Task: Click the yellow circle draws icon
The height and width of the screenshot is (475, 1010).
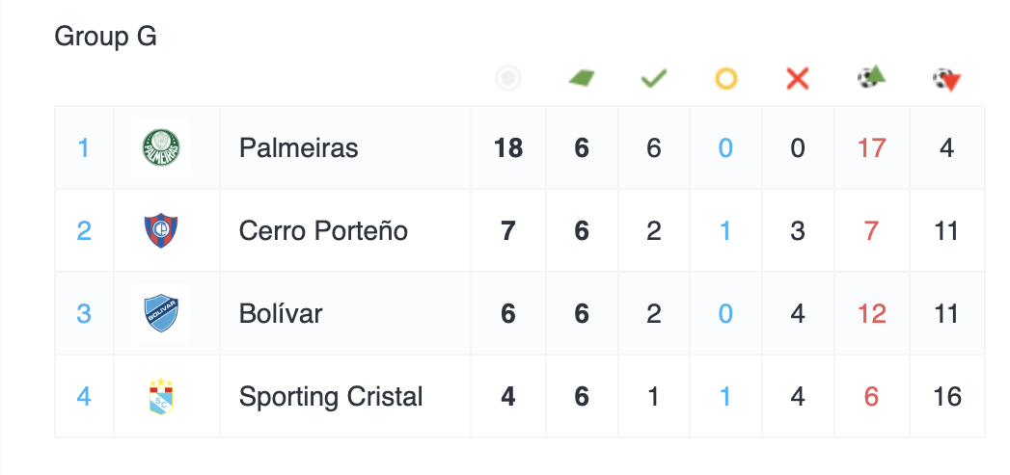Action: [x=725, y=79]
